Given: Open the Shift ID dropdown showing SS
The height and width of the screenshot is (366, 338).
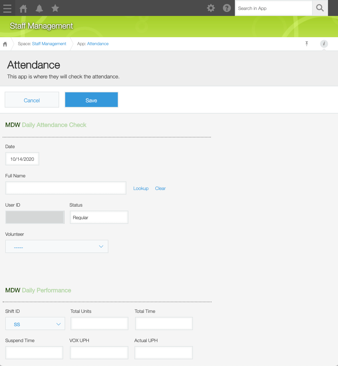Looking at the screenshot, I should (35, 323).
